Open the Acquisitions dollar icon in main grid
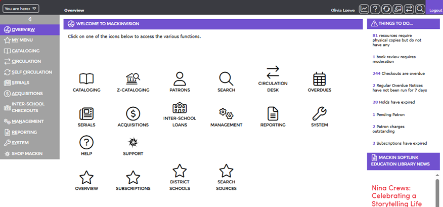Viewport: 443px width, 207px height. pyautogui.click(x=133, y=114)
